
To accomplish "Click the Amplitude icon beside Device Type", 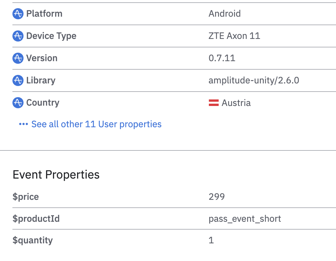I will (x=18, y=36).
